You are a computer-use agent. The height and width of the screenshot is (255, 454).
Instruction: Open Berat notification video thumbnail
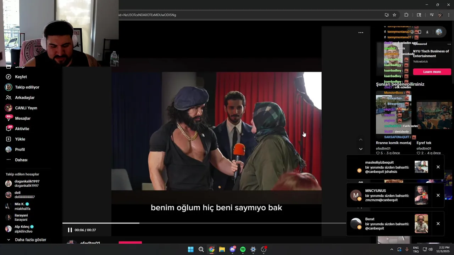tap(421, 223)
